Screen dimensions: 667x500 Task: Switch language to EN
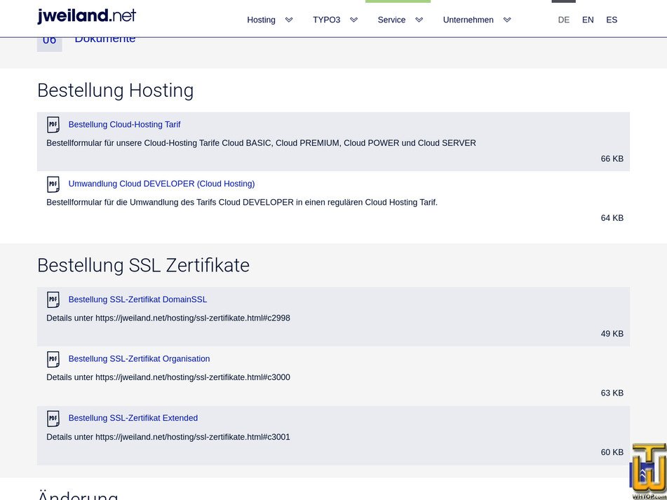(588, 20)
